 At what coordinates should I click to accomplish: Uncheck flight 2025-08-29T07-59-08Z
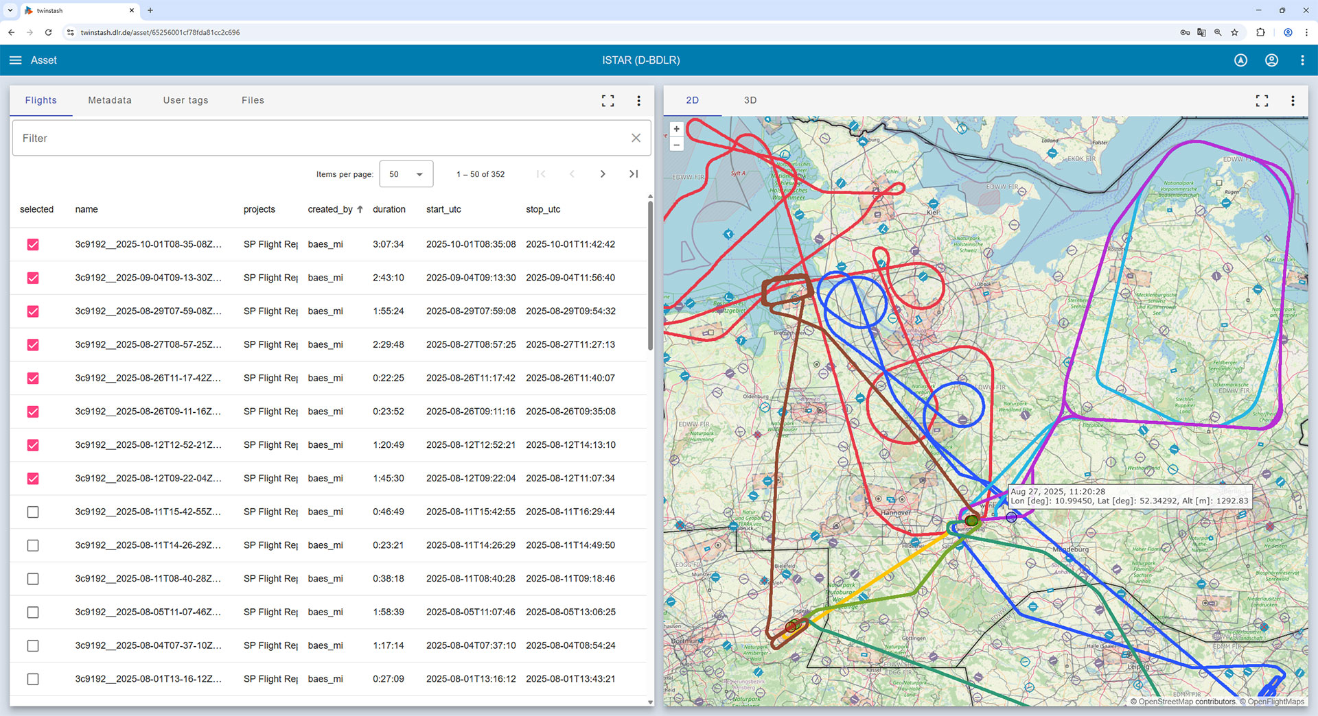[33, 311]
